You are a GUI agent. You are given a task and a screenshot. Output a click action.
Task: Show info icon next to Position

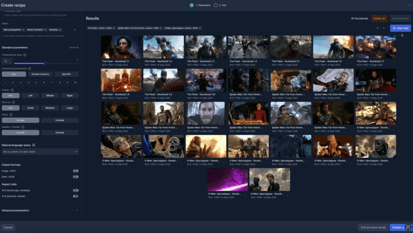tap(12, 90)
